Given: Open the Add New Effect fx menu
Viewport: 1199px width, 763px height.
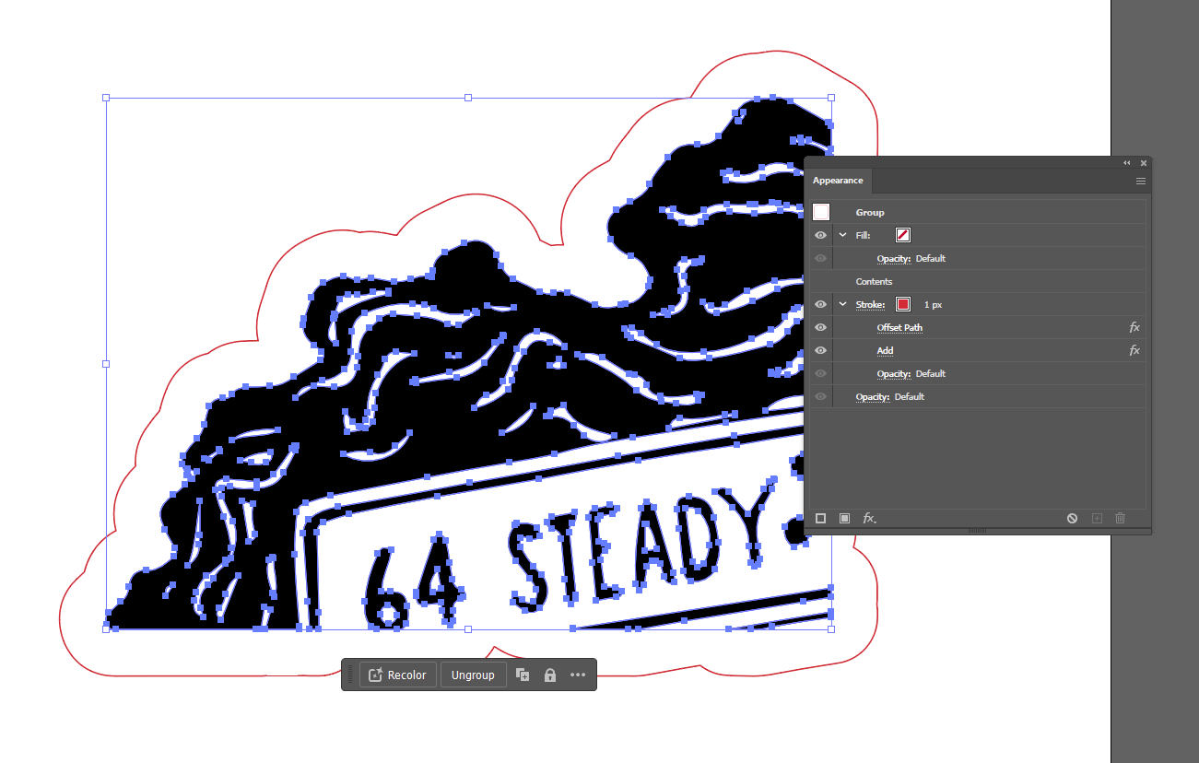Looking at the screenshot, I should [868, 518].
